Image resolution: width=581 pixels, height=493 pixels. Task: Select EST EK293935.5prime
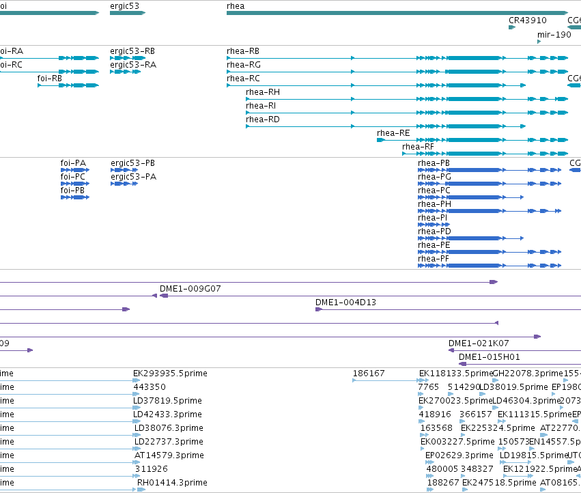coord(137,380)
